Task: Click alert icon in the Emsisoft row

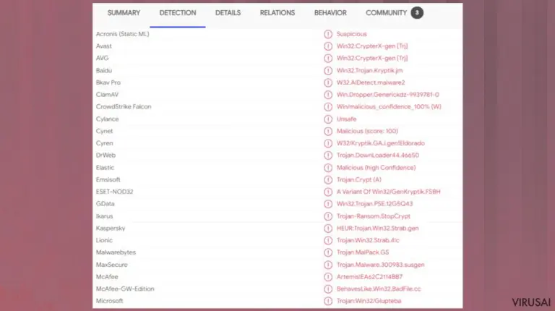Action: 328,179
